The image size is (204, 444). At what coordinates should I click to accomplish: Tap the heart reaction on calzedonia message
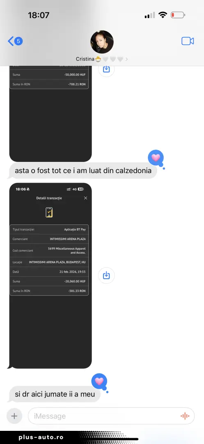pyautogui.click(x=156, y=158)
